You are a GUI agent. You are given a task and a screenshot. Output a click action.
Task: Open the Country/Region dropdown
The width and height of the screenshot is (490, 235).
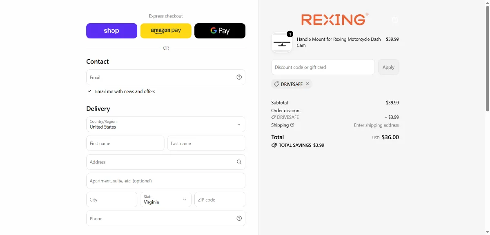166,124
